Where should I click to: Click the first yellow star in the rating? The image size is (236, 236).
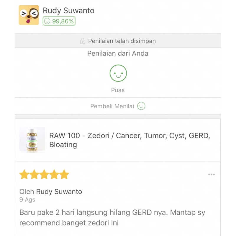(x=25, y=174)
